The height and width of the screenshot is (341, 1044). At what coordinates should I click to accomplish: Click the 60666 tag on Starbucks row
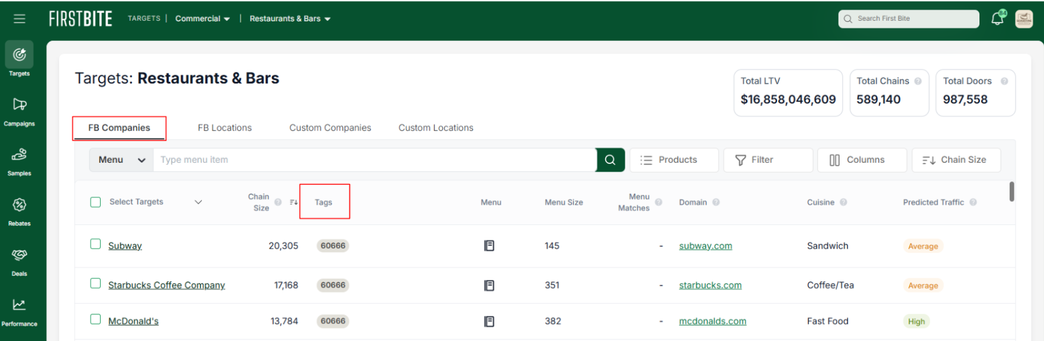click(333, 285)
